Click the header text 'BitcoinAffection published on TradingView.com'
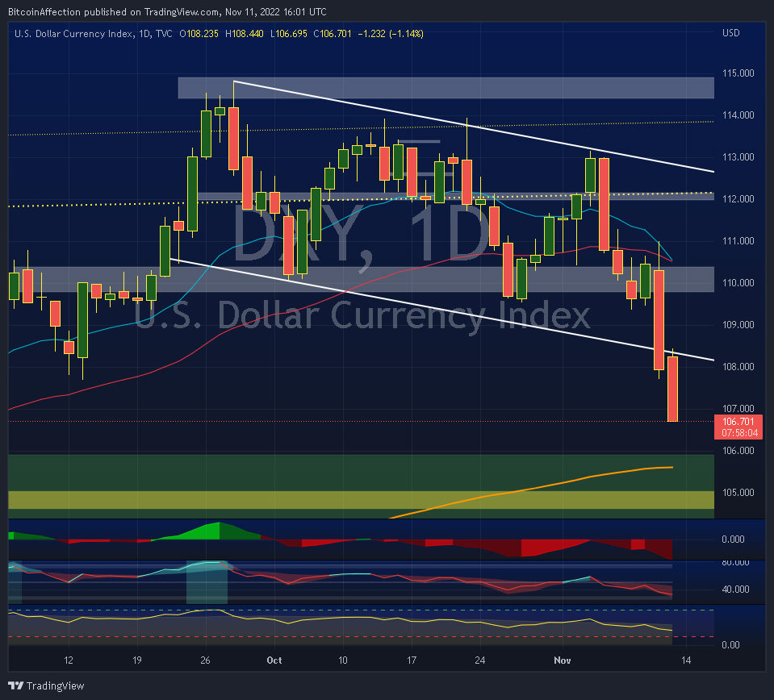 pyautogui.click(x=114, y=12)
